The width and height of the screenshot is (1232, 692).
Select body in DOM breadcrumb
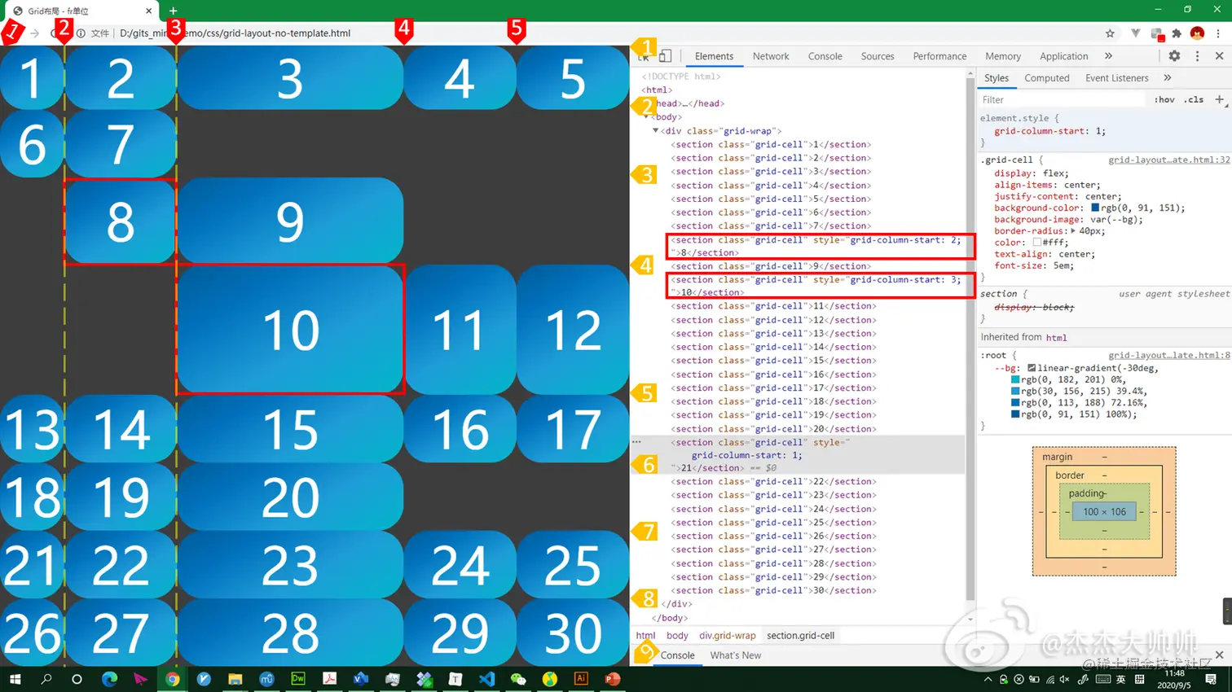[x=677, y=636]
